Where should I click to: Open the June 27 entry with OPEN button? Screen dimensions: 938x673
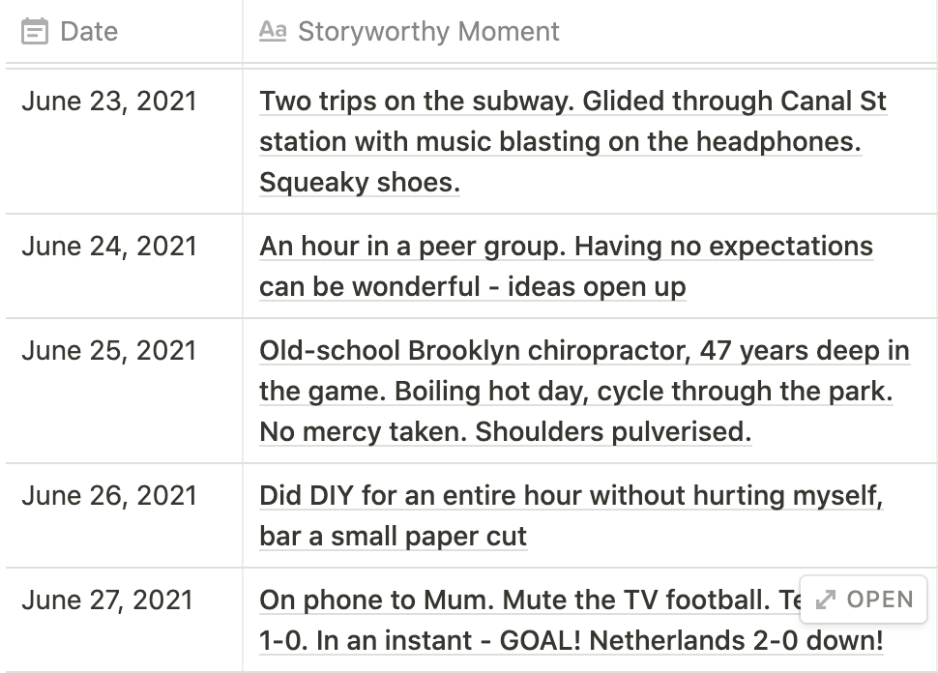pos(864,600)
